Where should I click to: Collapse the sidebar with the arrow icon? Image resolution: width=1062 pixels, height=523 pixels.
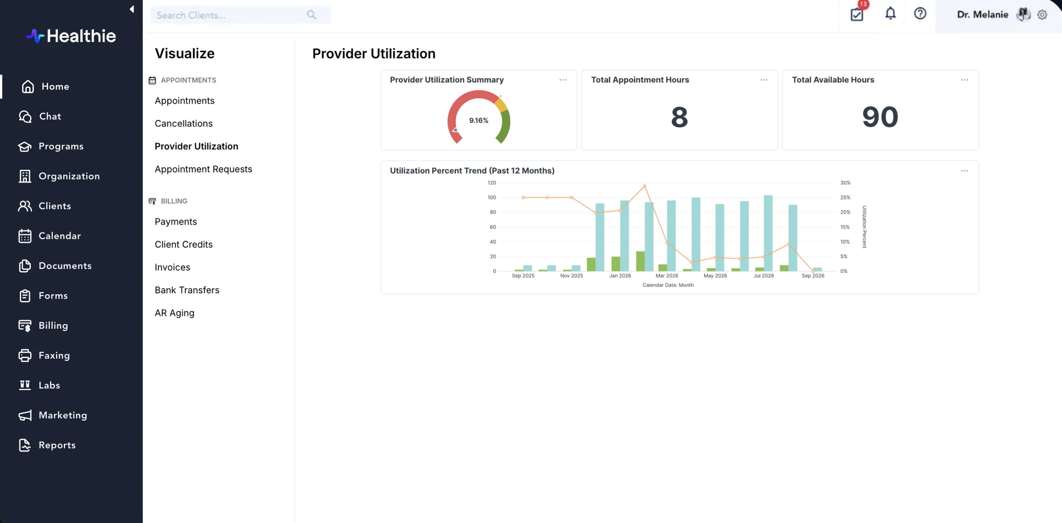click(x=132, y=9)
